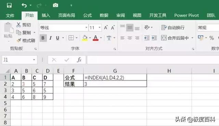Expand the 复制 dropdown arrow

pyautogui.click(x=34, y=33)
